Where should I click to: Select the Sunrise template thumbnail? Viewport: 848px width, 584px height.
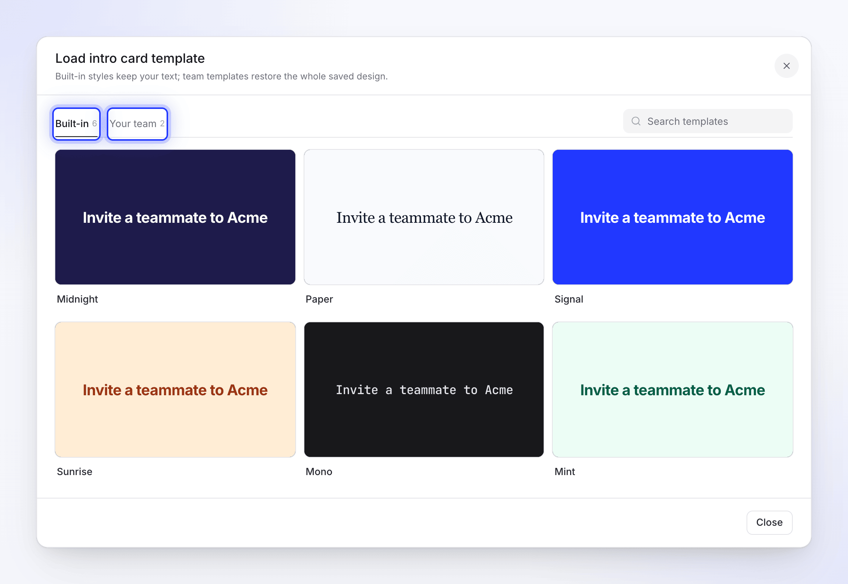(175, 390)
